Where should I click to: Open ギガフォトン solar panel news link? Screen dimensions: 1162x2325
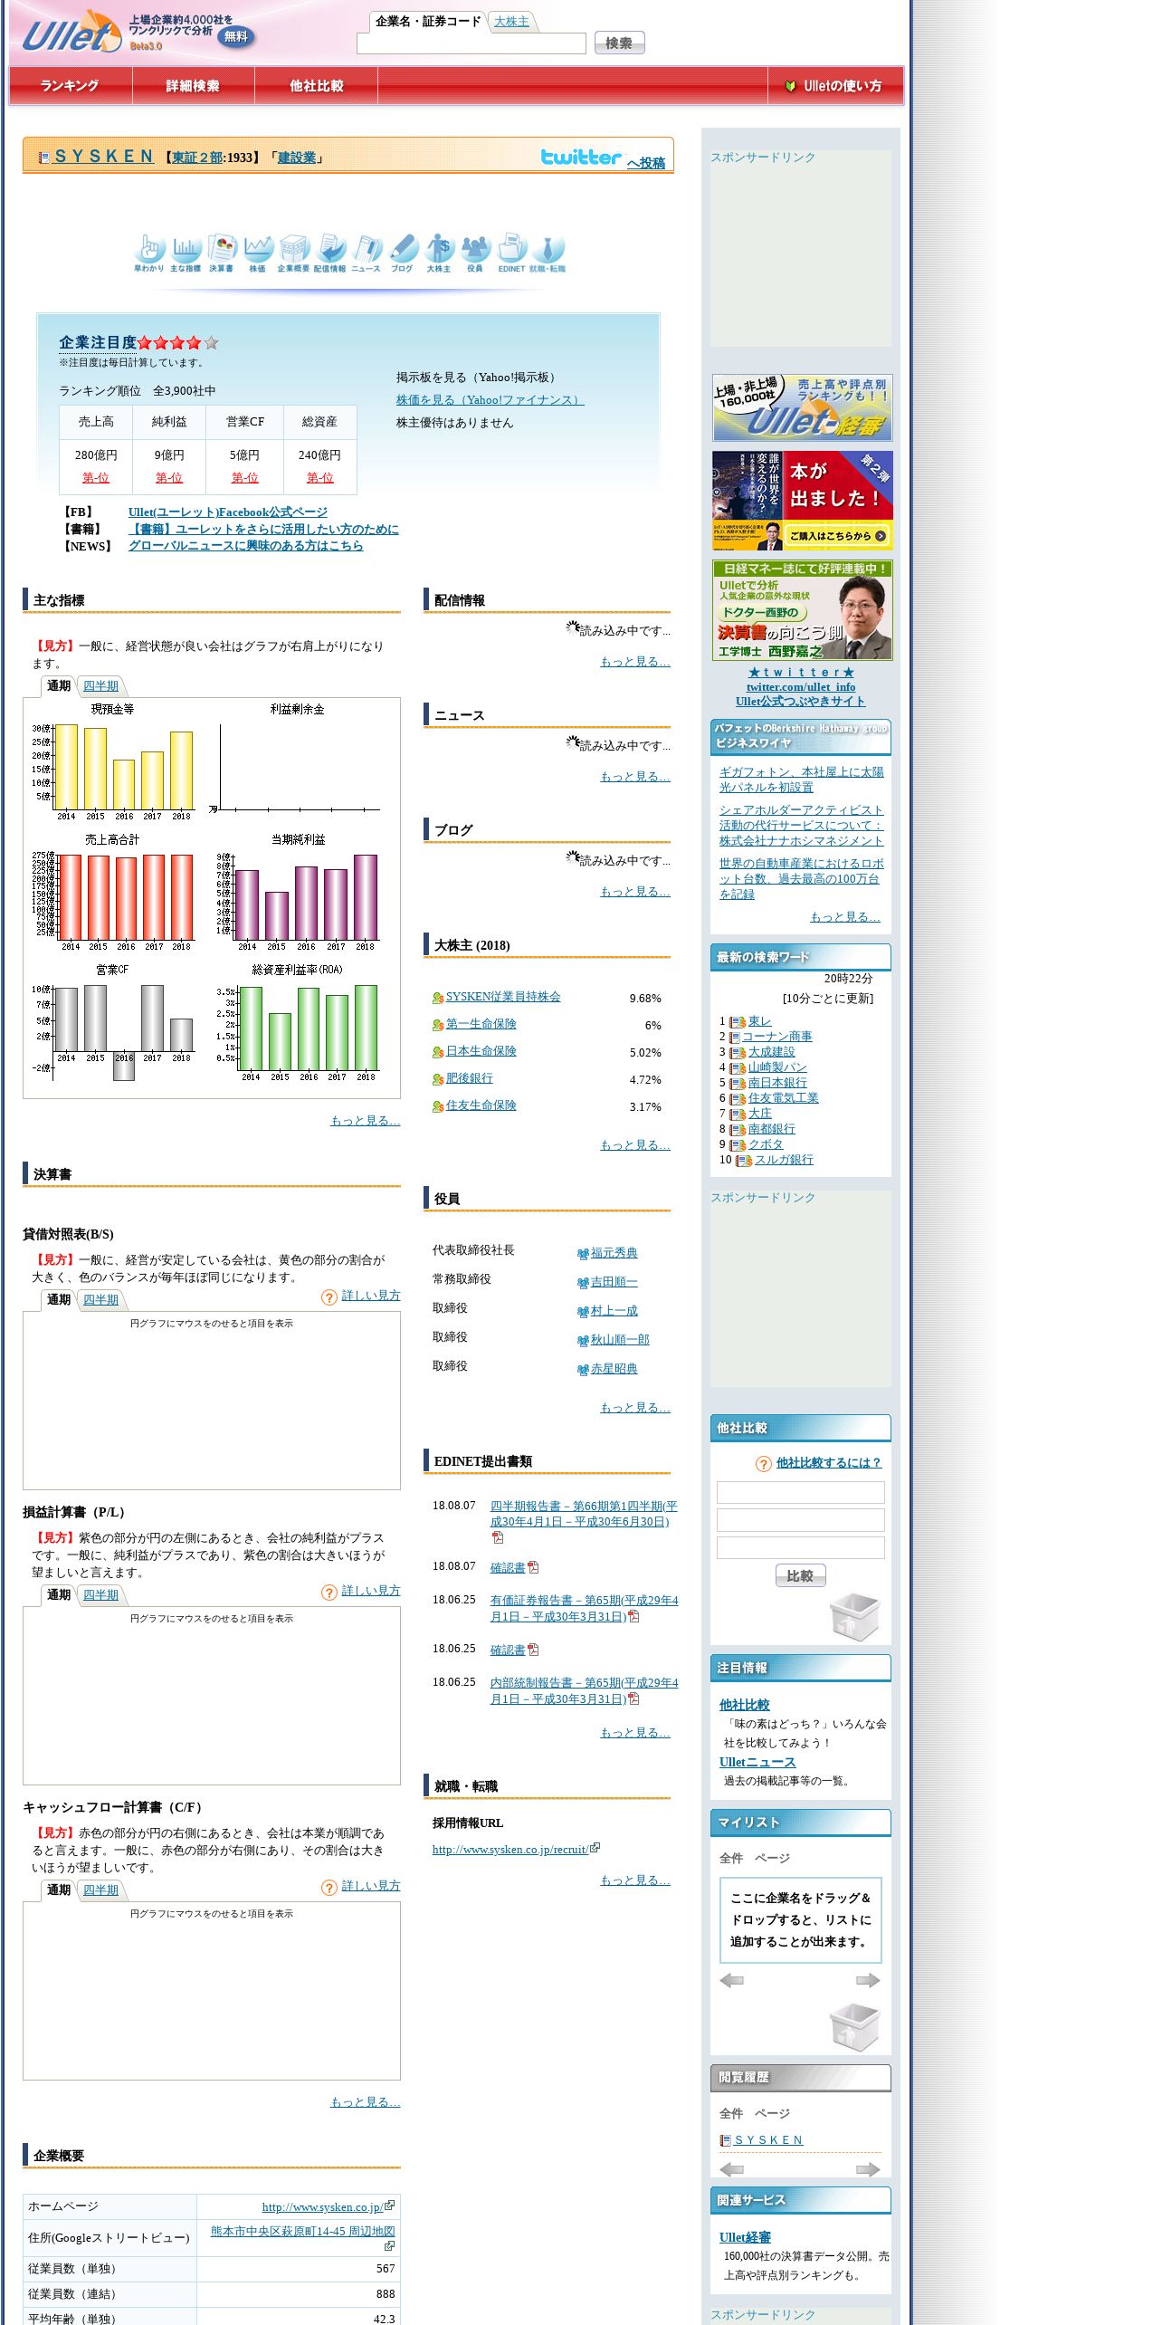click(x=802, y=780)
